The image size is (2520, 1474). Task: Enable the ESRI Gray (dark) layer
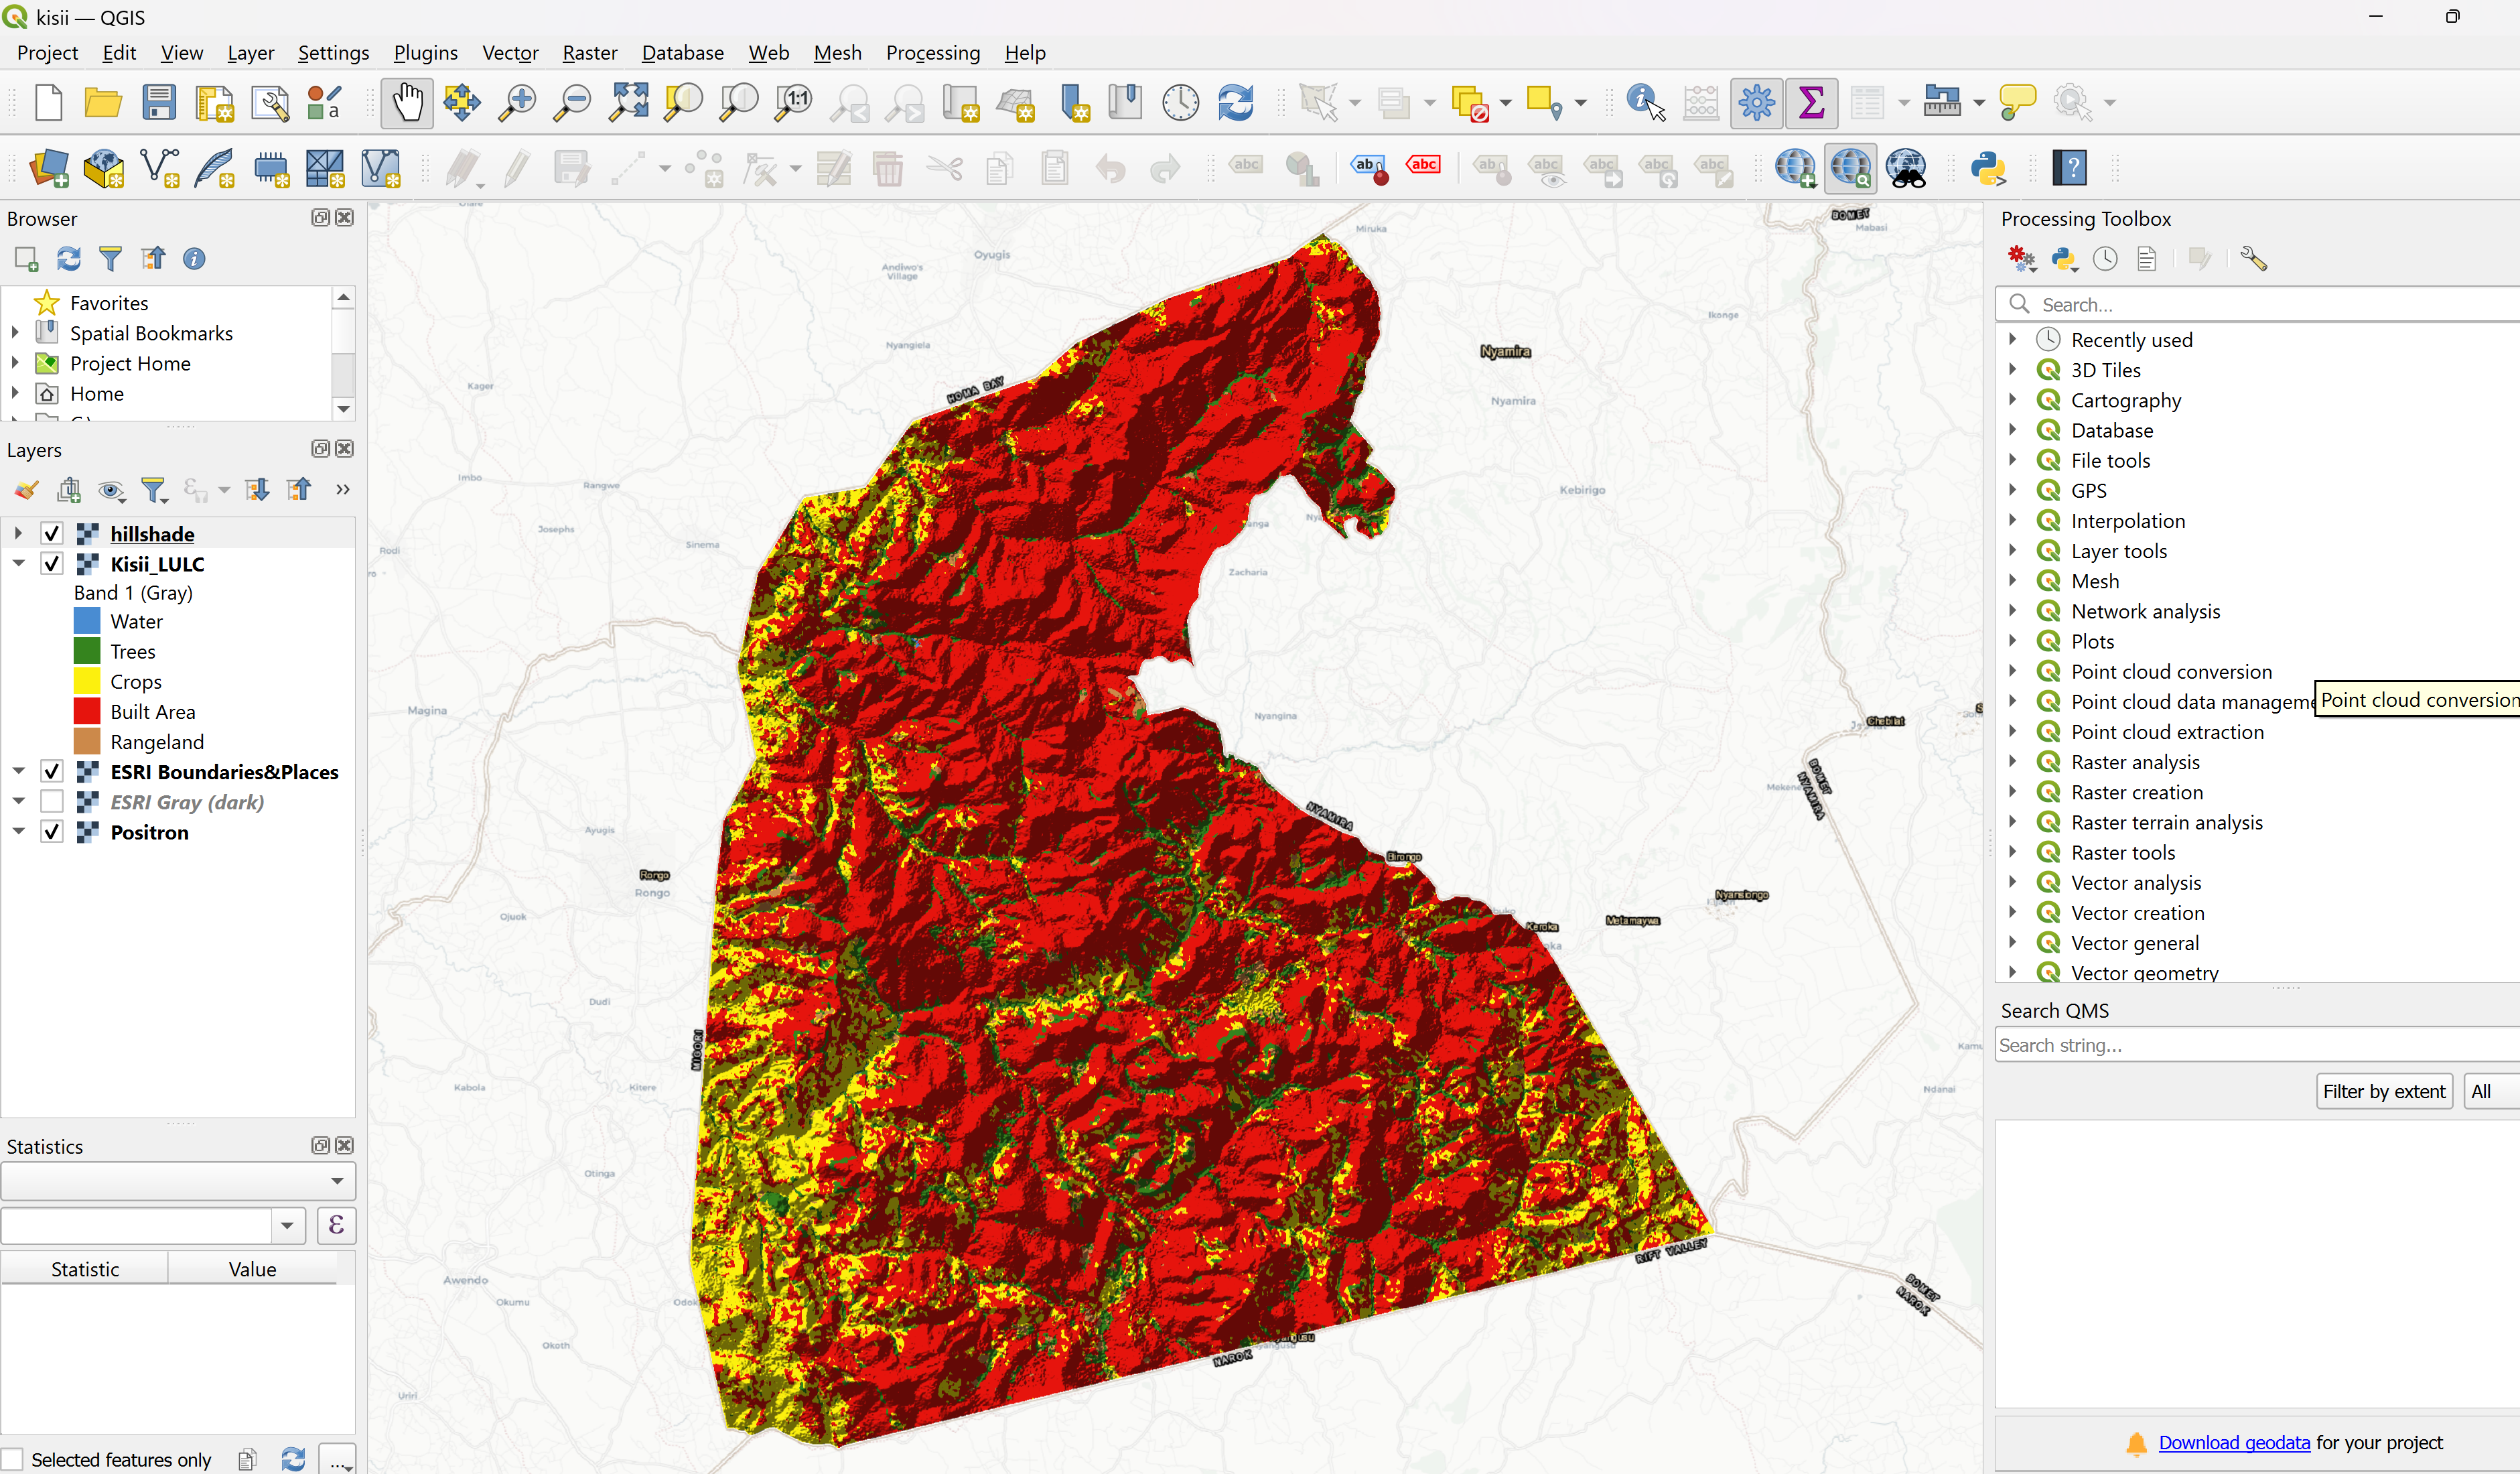[x=52, y=802]
